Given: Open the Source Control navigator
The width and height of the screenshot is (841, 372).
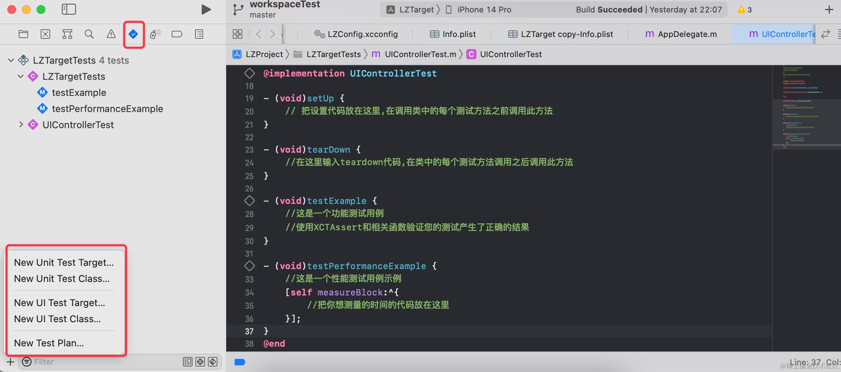Looking at the screenshot, I should tap(45, 34).
